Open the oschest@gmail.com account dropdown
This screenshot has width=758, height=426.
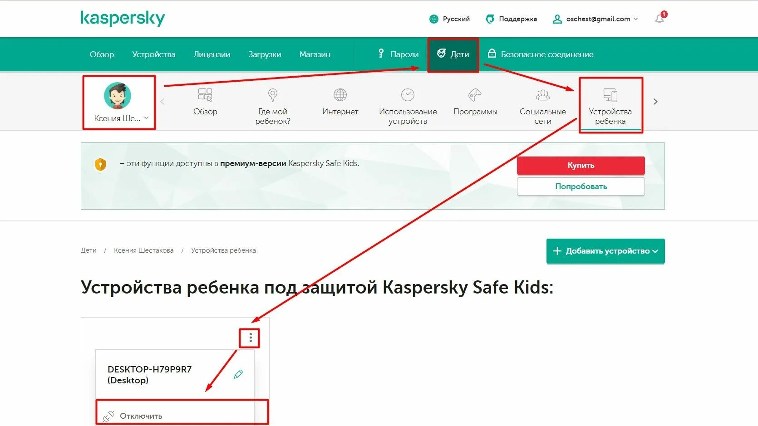pos(596,19)
